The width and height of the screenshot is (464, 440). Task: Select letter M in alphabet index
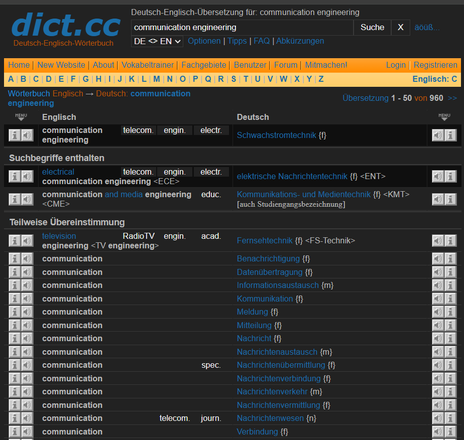coord(157,79)
